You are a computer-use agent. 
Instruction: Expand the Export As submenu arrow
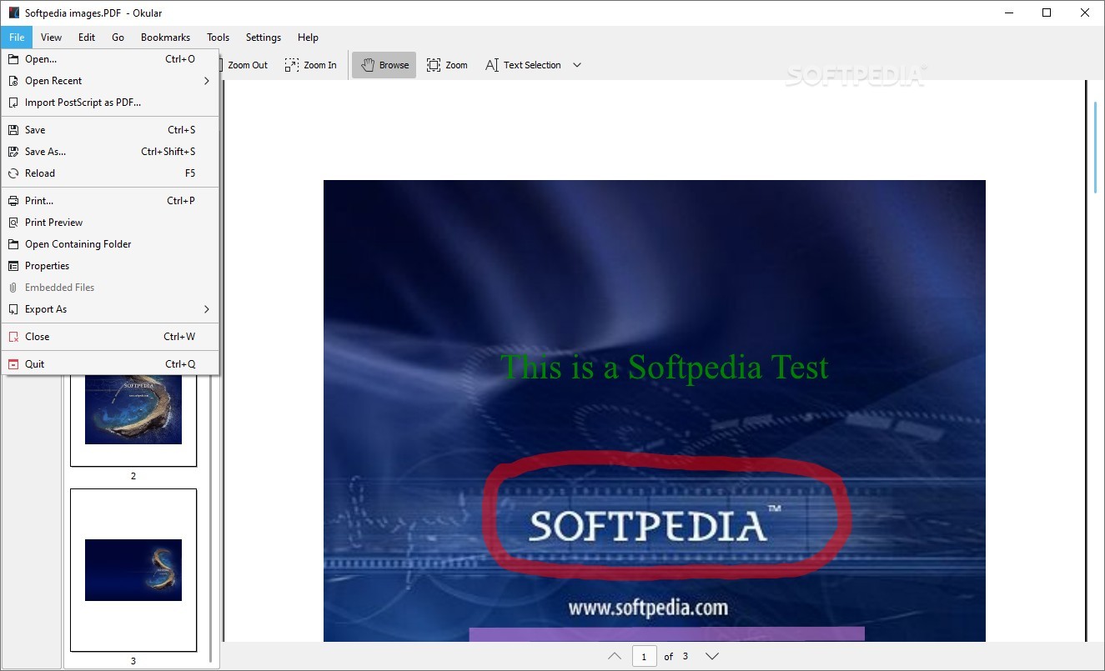[x=207, y=309]
